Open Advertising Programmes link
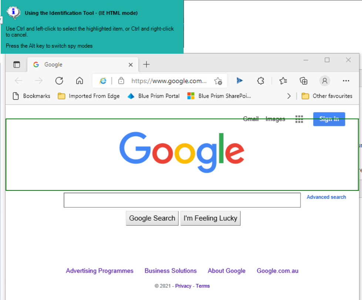Viewport: 362px width, 300px height. tap(100, 271)
